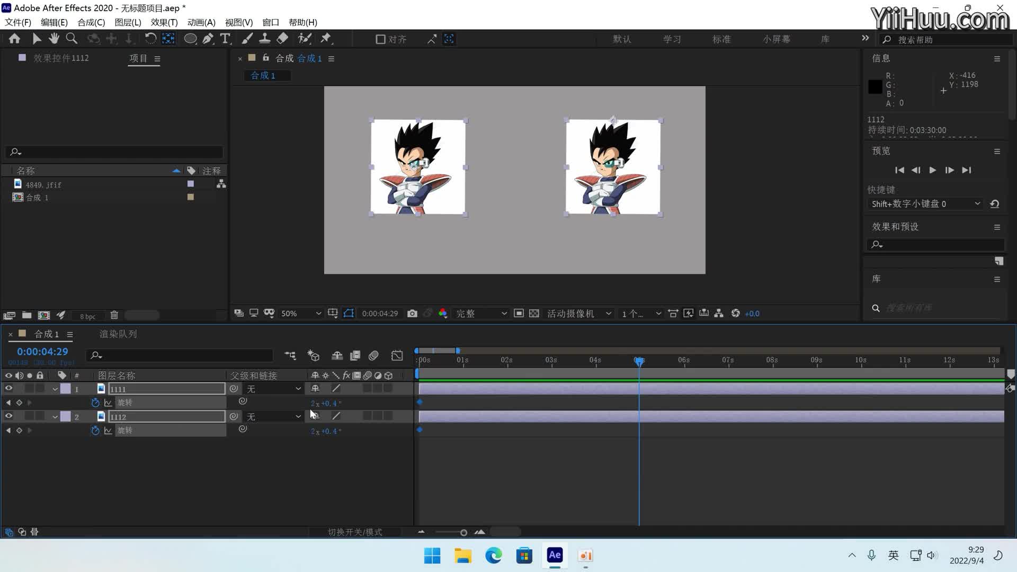Toggle transparency grid in viewer
The height and width of the screenshot is (572, 1017).
tap(534, 314)
